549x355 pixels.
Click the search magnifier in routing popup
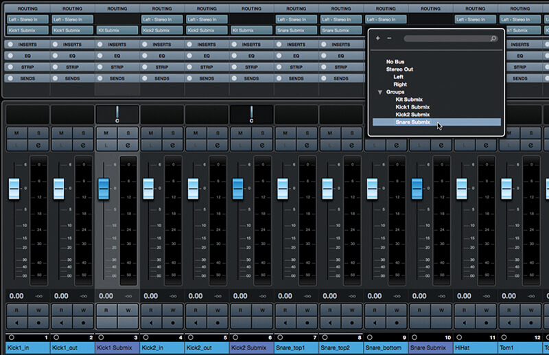[x=493, y=38]
